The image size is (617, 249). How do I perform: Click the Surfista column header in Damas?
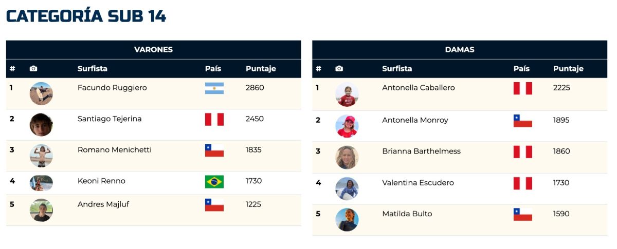(397, 69)
